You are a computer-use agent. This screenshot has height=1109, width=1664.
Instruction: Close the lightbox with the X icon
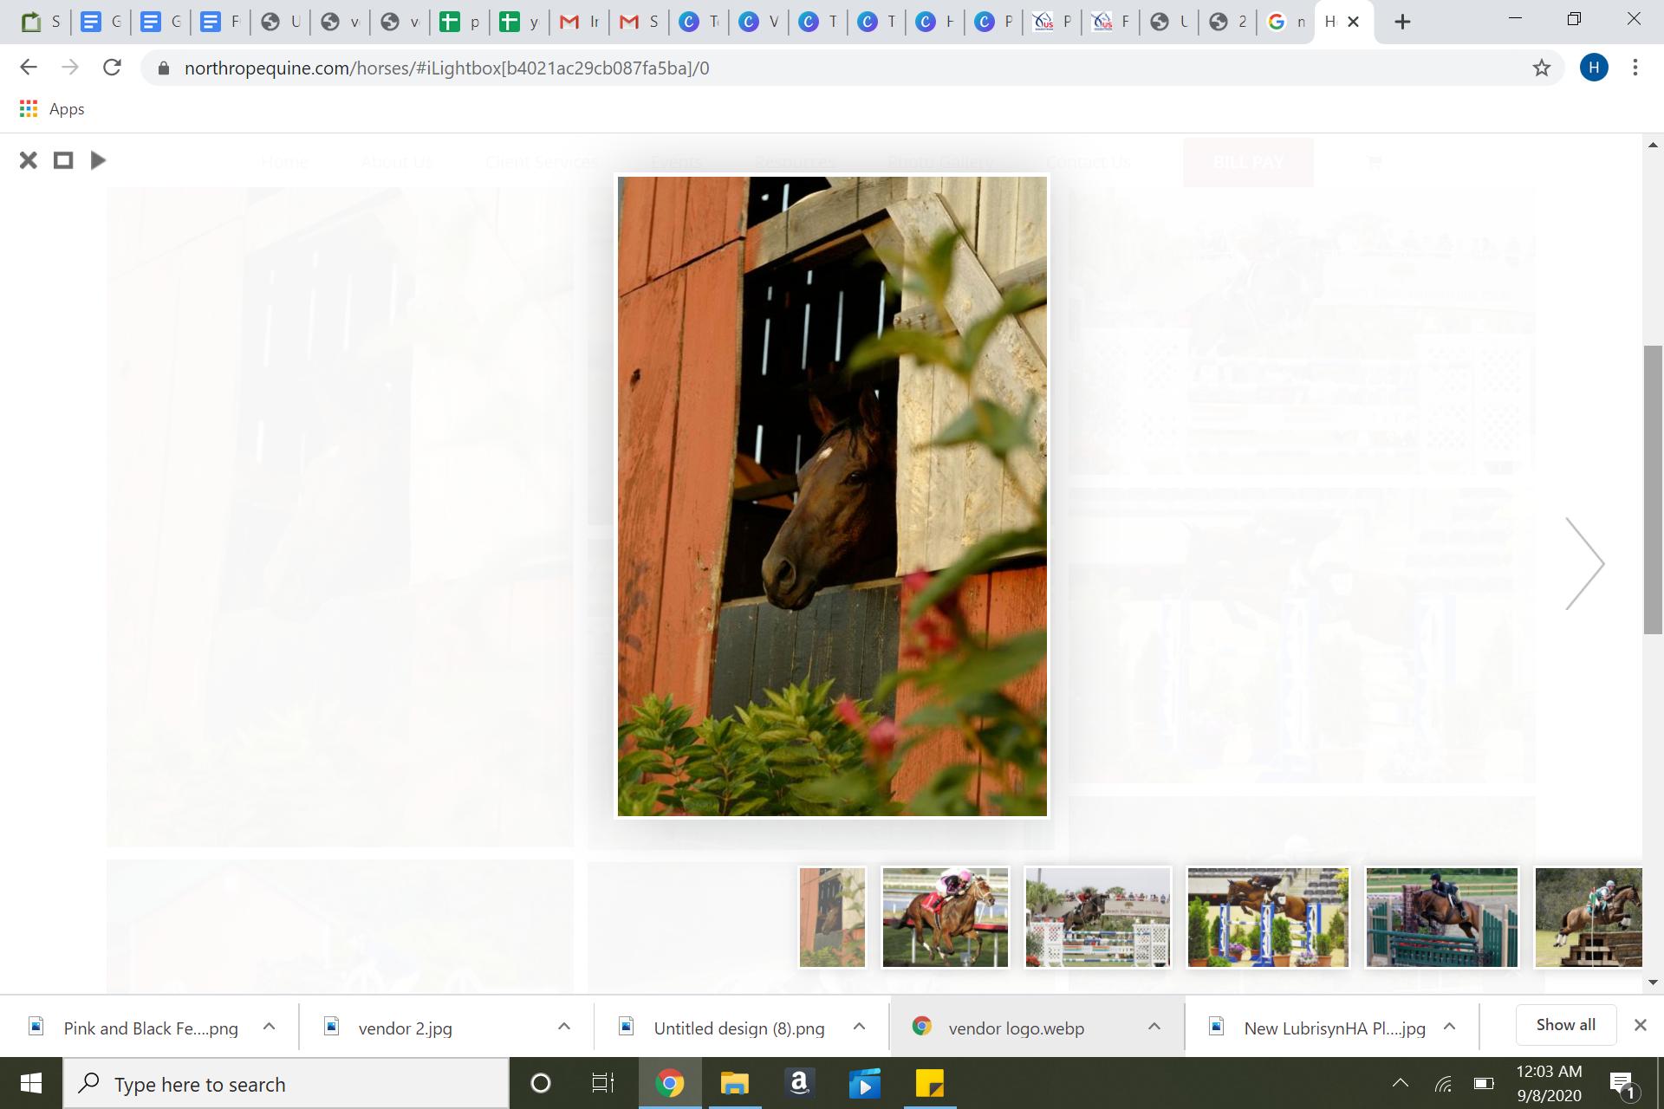click(28, 160)
